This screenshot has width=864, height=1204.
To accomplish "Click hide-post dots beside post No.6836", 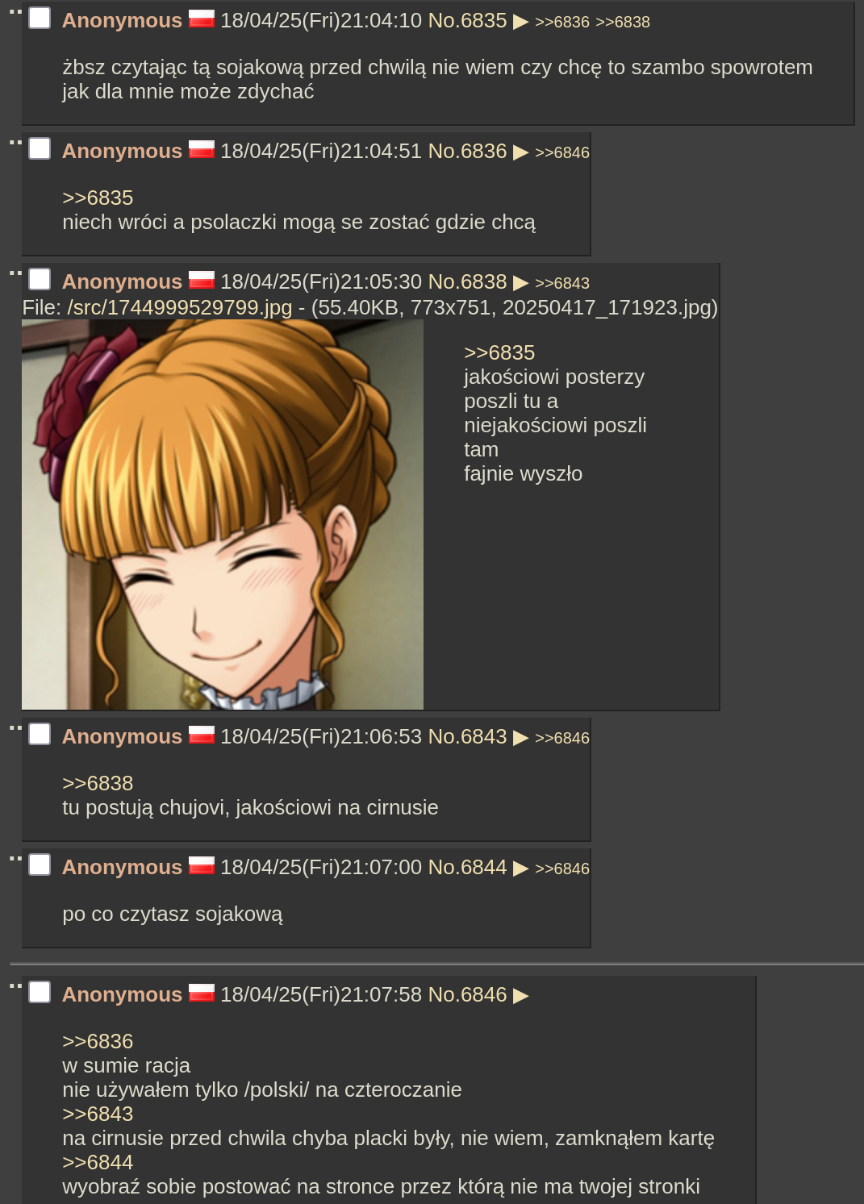I will tap(15, 142).
